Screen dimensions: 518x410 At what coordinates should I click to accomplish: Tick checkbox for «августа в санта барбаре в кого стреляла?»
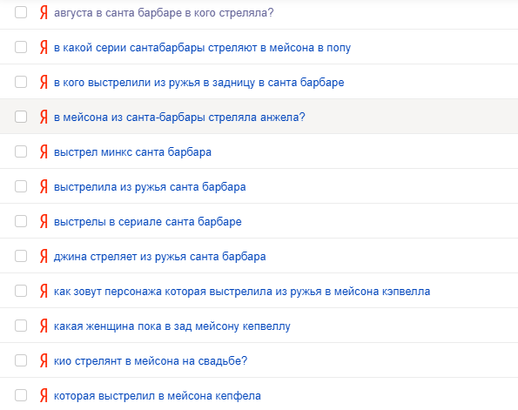(21, 12)
